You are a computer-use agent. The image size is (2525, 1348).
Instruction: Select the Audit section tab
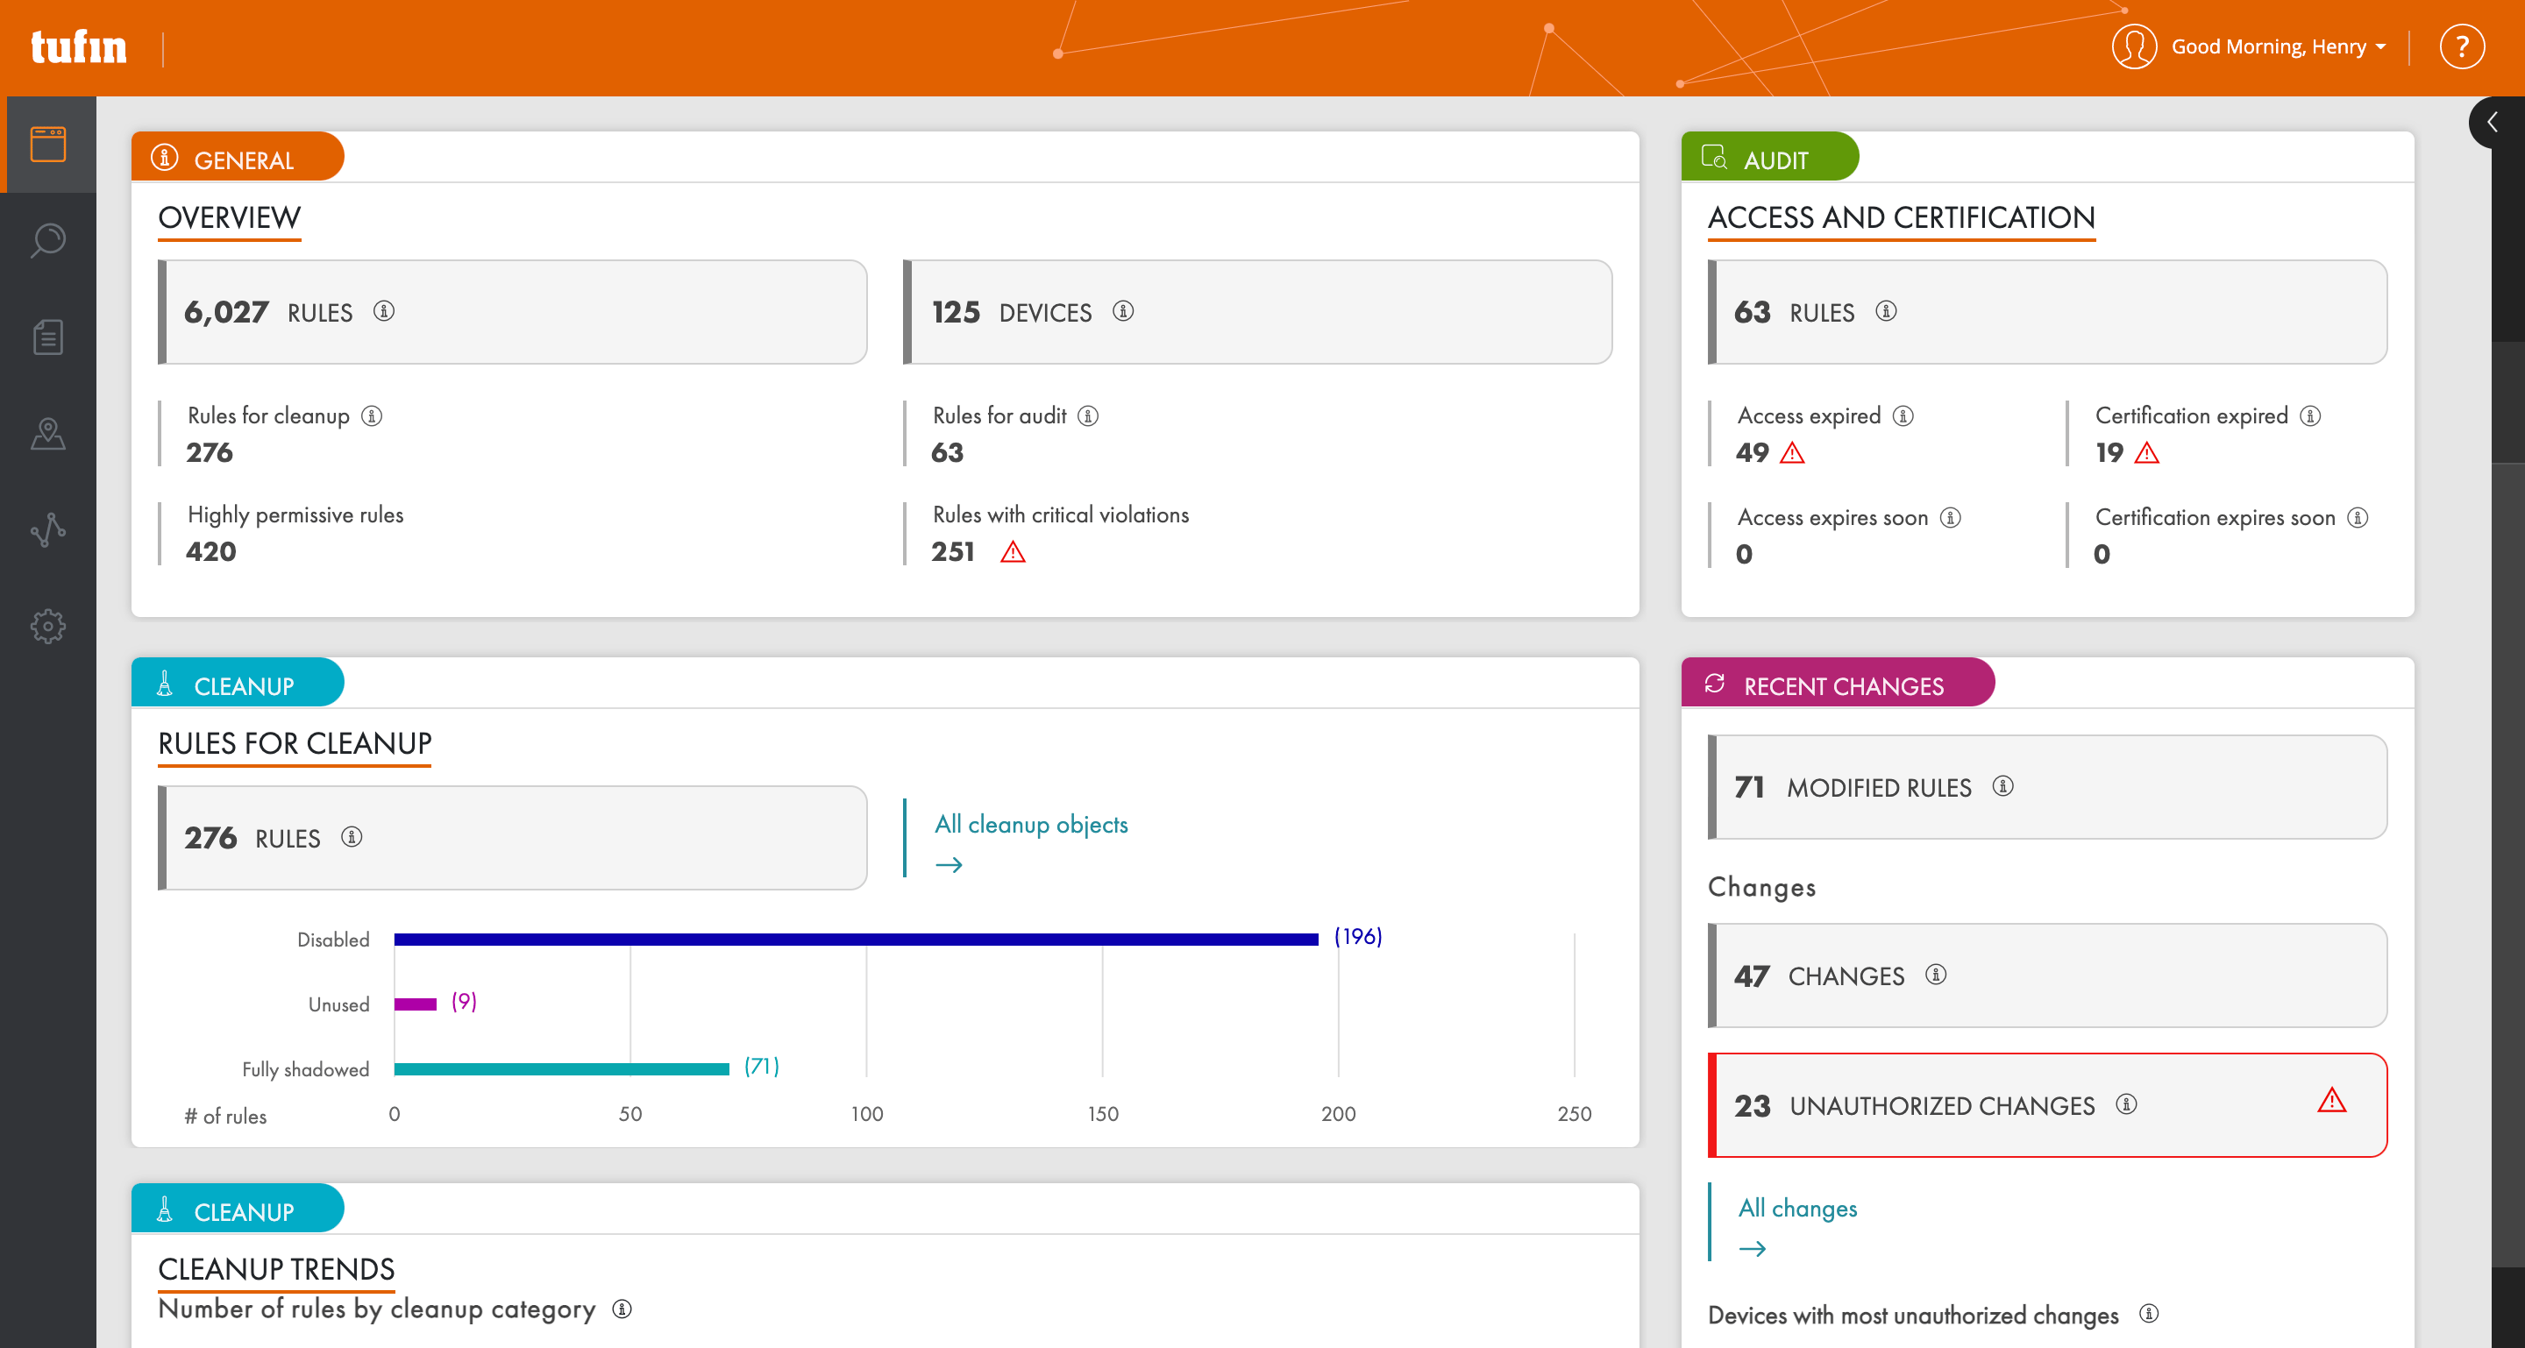click(1769, 158)
